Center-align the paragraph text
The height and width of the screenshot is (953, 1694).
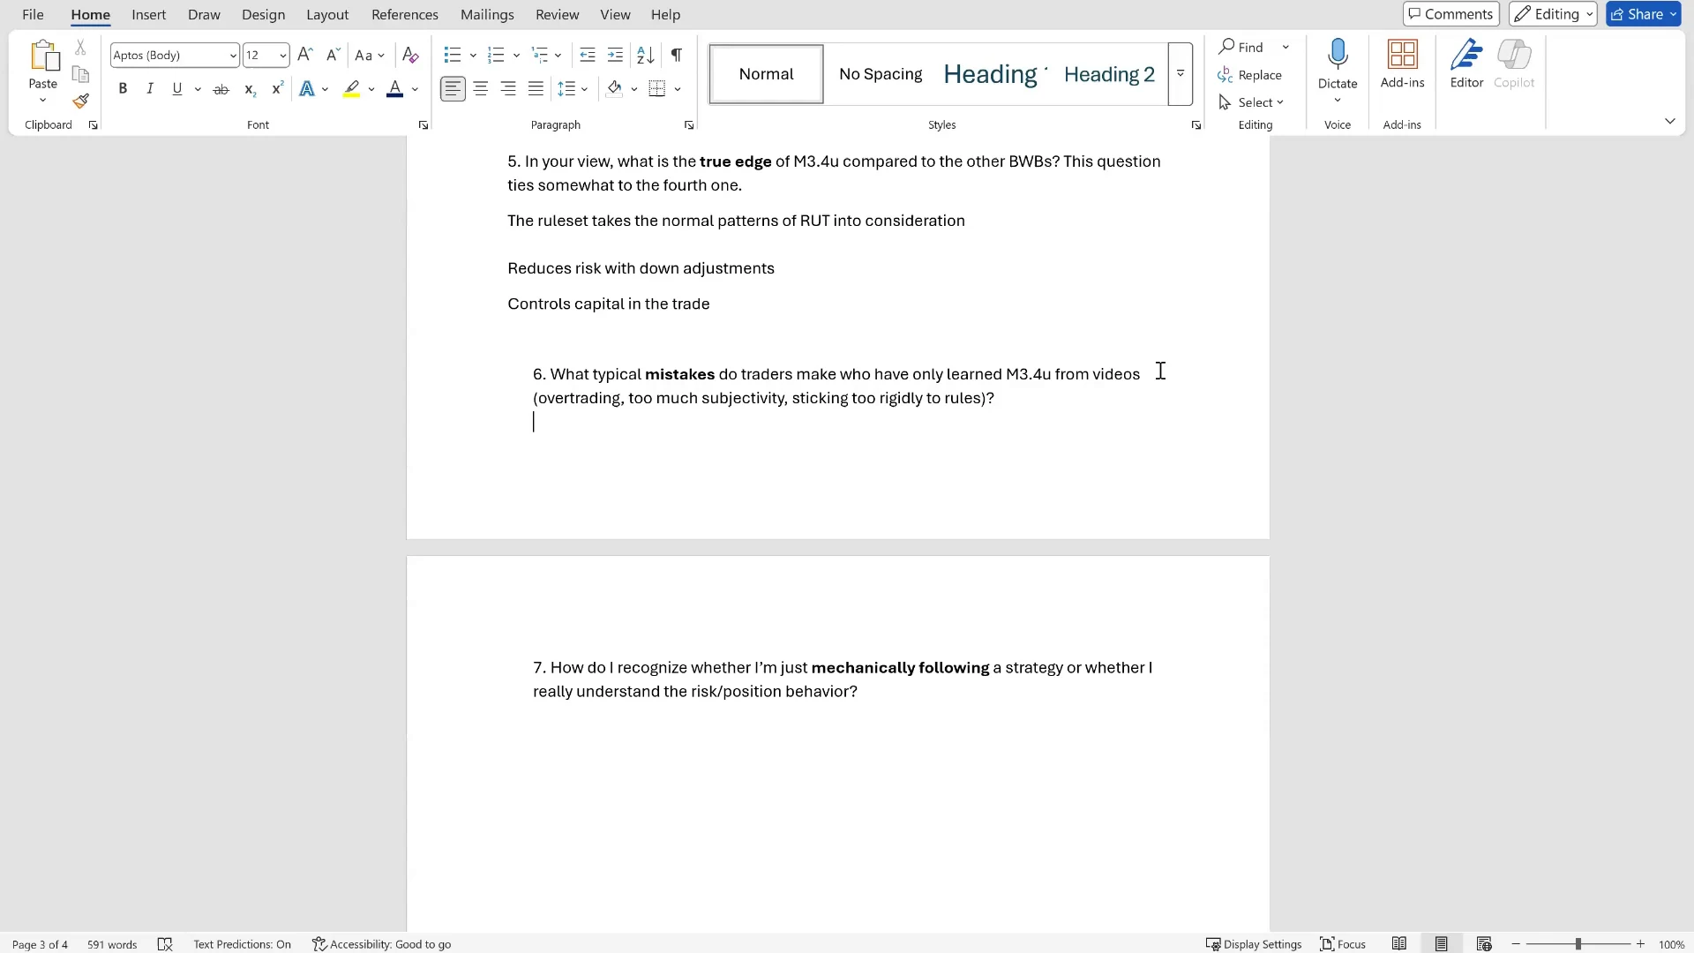[481, 89]
